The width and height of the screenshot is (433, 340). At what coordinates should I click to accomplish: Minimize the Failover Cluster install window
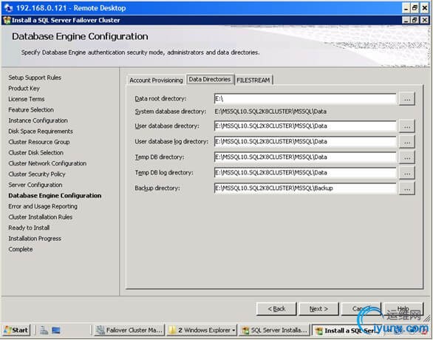(x=406, y=20)
